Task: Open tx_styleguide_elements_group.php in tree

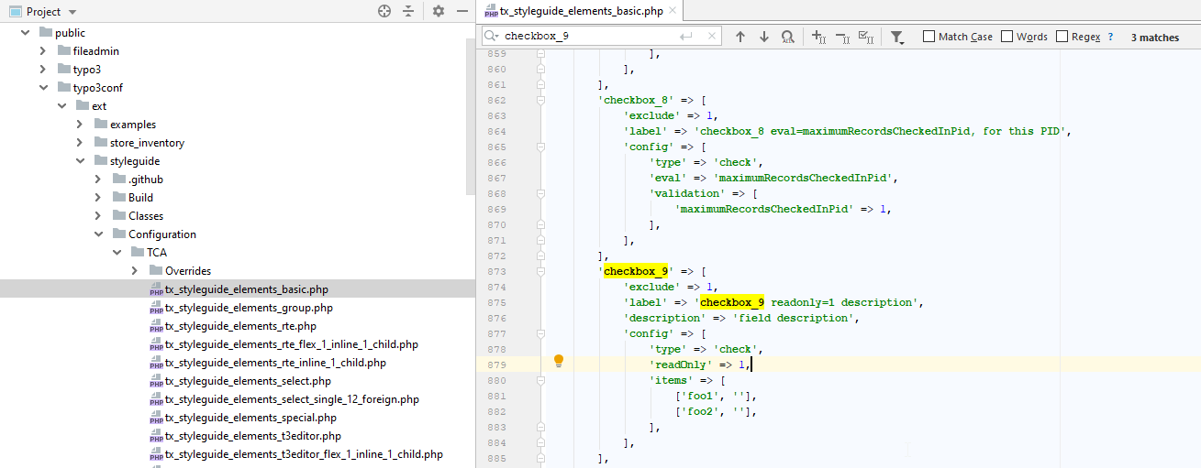Action: tap(249, 308)
